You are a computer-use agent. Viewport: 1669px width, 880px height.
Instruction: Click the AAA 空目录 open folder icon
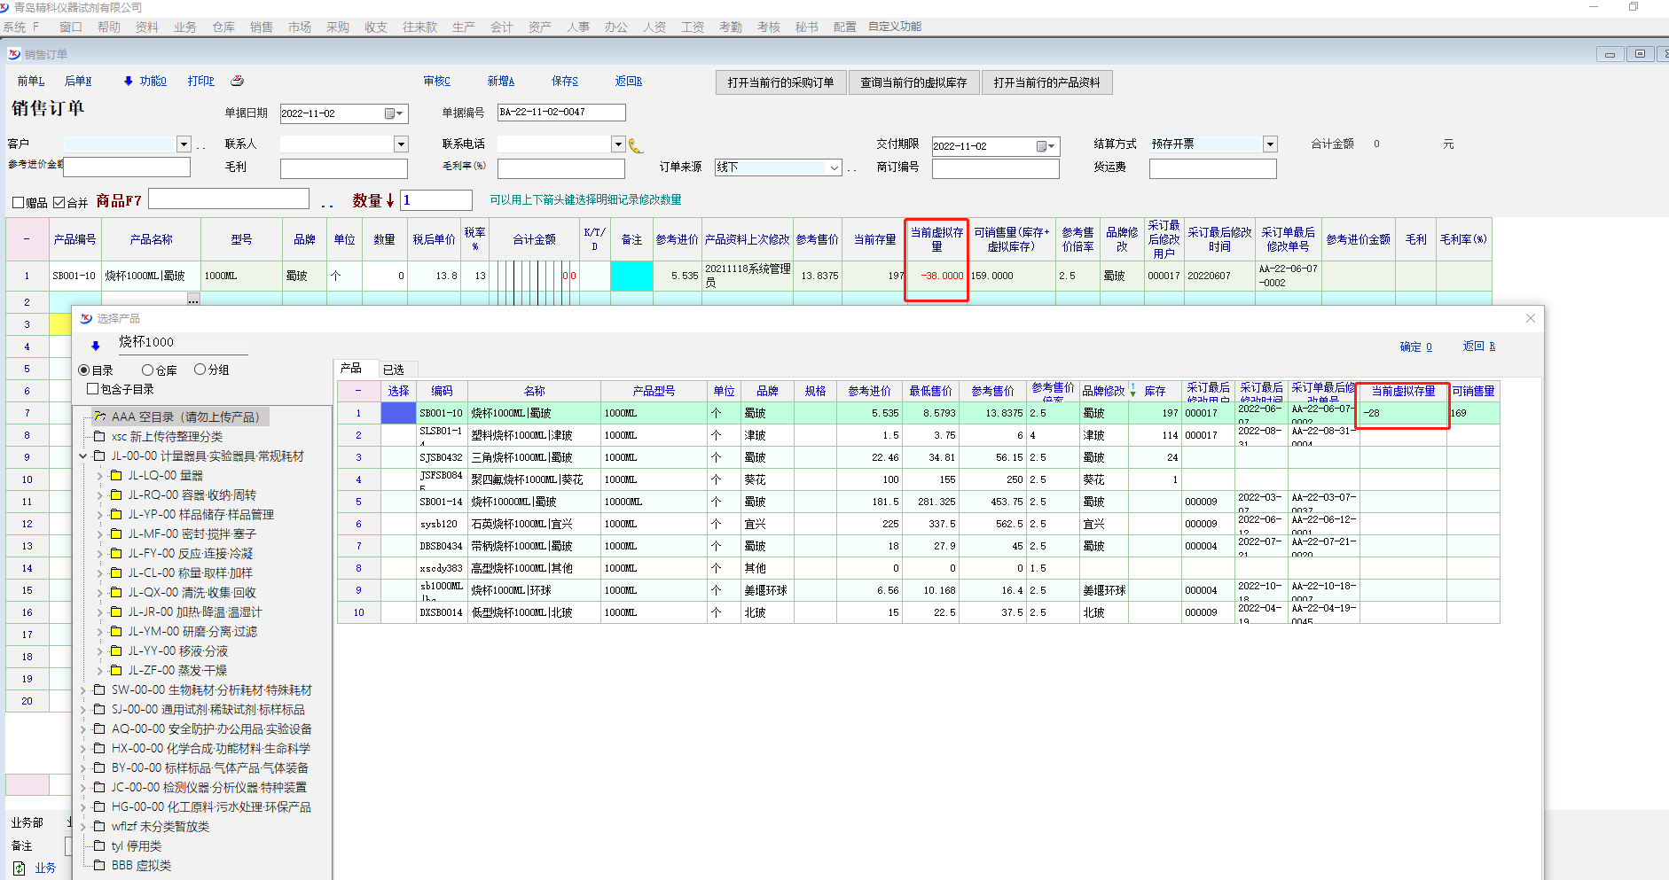tap(100, 417)
